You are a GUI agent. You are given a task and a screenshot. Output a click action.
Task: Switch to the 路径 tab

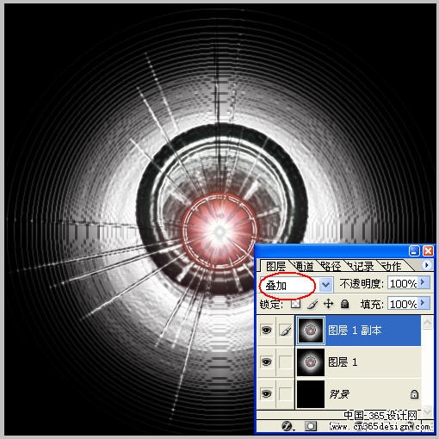tap(331, 266)
